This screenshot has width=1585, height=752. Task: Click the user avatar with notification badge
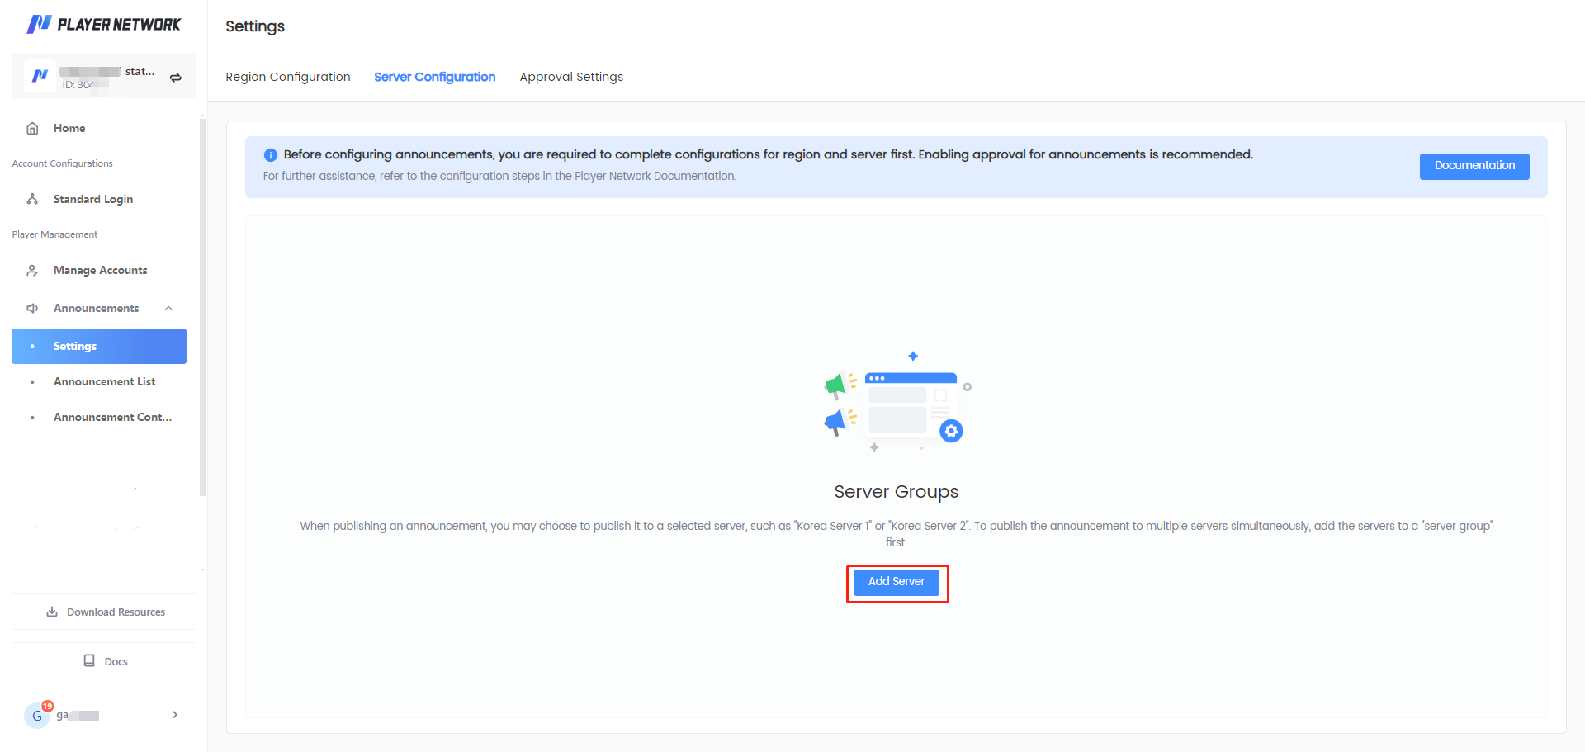click(38, 715)
